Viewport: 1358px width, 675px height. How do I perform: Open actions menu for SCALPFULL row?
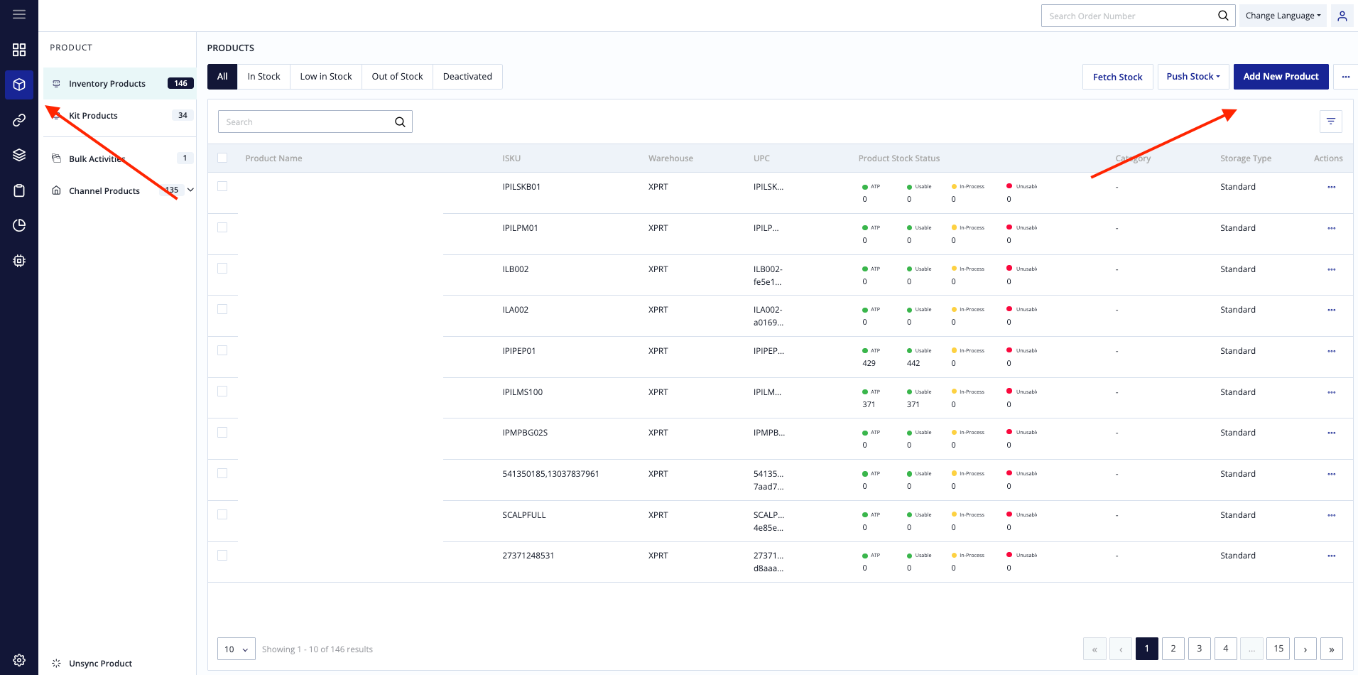pyautogui.click(x=1332, y=516)
